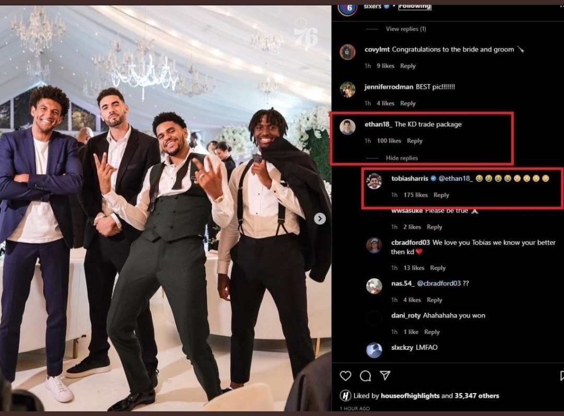Image resolution: width=564 pixels, height=416 pixels.
Task: Open houseofhighlights profile link
Action: [x=410, y=396]
